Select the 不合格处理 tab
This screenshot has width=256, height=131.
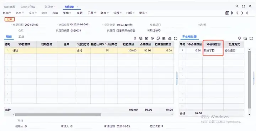[x=190, y=37]
